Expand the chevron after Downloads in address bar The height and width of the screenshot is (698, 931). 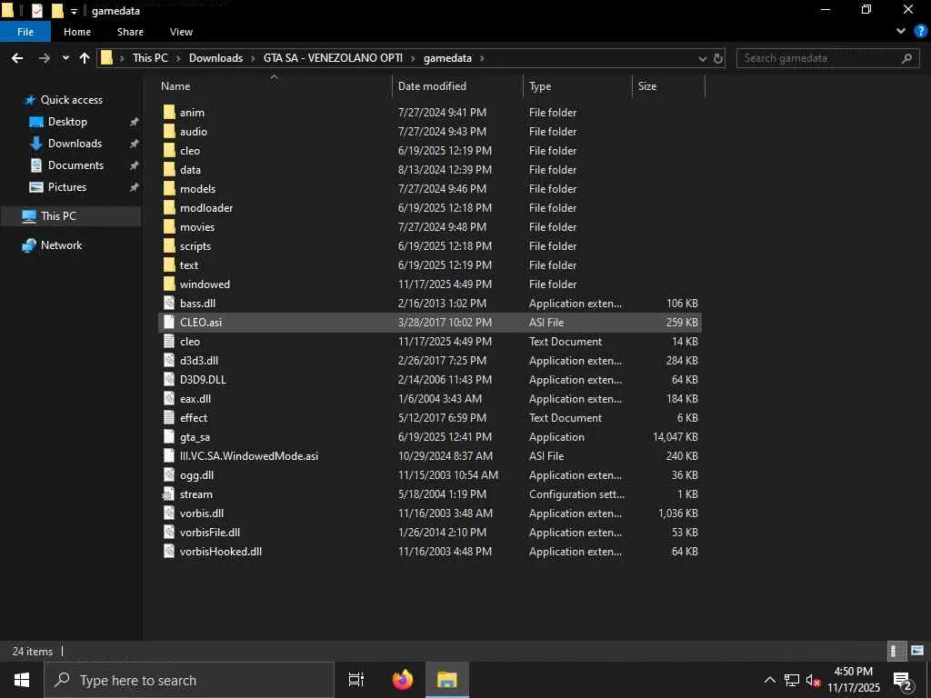[253, 58]
